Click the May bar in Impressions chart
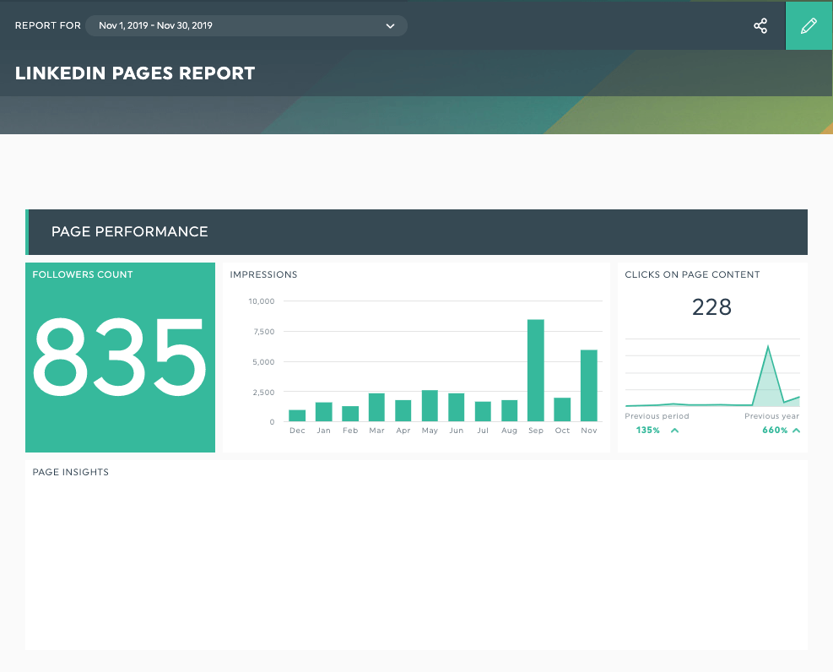Screen dimensions: 833x672 430,406
